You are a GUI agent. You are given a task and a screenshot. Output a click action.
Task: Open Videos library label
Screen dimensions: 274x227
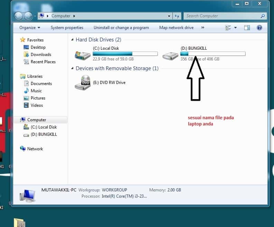pos(37,105)
